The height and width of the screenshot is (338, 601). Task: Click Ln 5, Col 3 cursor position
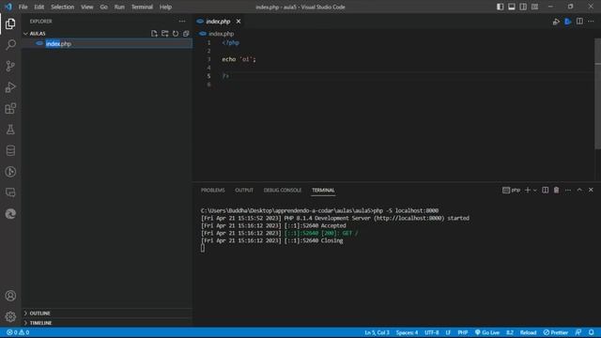click(377, 332)
